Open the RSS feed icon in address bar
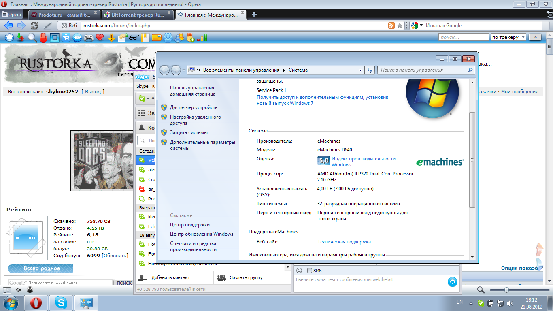Viewport: 553px width, 311px height. 391,26
